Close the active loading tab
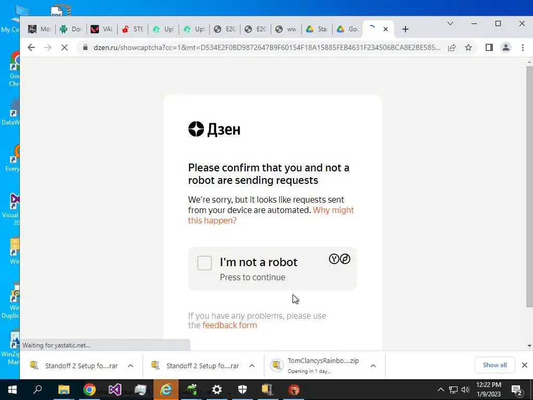Image resolution: width=533 pixels, height=400 pixels. point(386,29)
